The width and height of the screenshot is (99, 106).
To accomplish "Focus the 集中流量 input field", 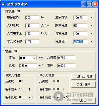I will [80, 26].
